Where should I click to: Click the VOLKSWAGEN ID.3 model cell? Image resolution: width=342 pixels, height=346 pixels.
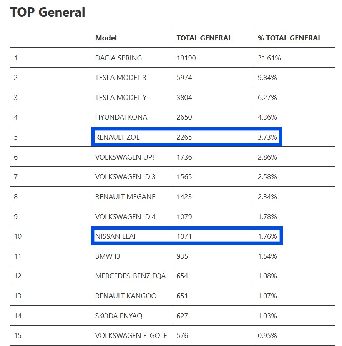[x=125, y=177]
